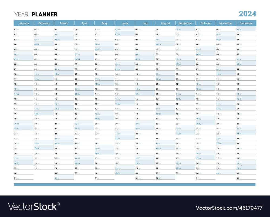The image size is (270, 217).
Task: Select the 25 cell in December
Action: pyautogui.click(x=246, y=148)
